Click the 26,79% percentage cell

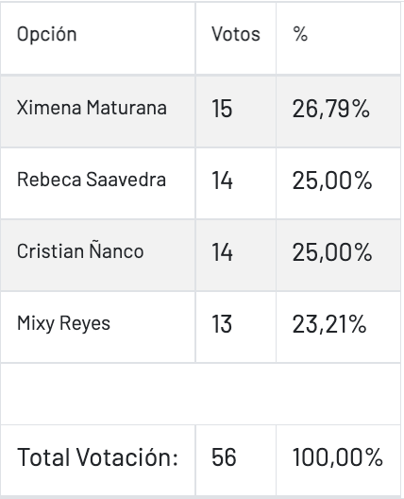tap(338, 112)
